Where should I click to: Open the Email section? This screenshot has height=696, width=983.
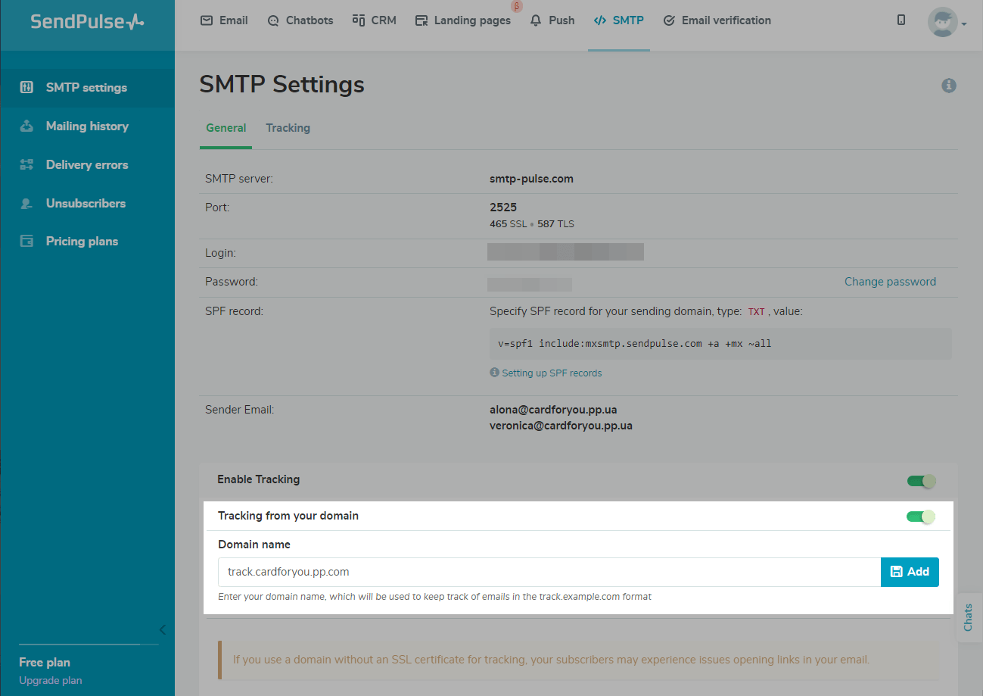pos(224,20)
